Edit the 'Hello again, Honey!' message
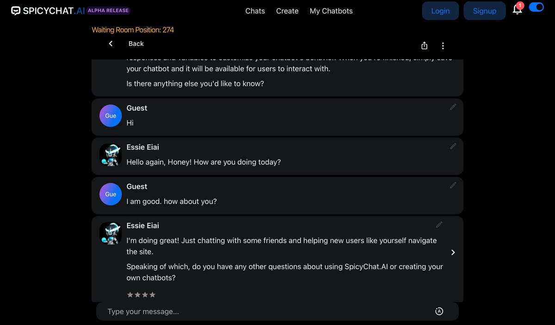Screen dimensions: 555x325 (453, 146)
